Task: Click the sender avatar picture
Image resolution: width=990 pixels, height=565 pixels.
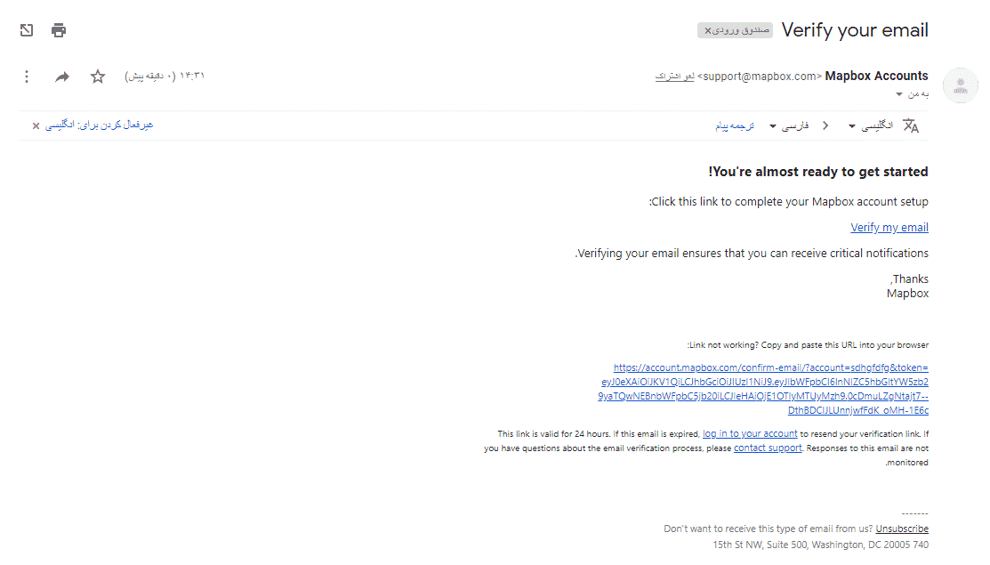Action: (x=961, y=85)
